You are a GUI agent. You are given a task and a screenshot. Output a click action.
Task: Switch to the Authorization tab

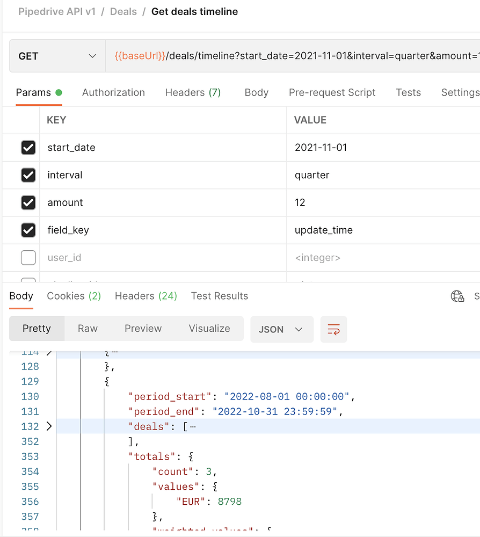pos(113,92)
